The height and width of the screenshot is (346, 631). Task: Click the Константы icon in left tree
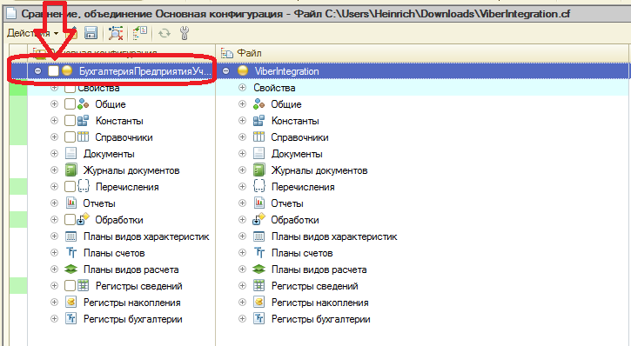[x=83, y=121]
